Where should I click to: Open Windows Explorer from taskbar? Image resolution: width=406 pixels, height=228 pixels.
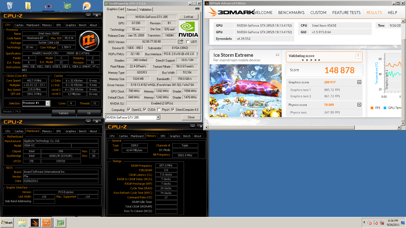coord(22,223)
